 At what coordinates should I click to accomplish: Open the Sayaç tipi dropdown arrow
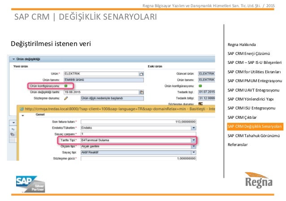point(194,152)
